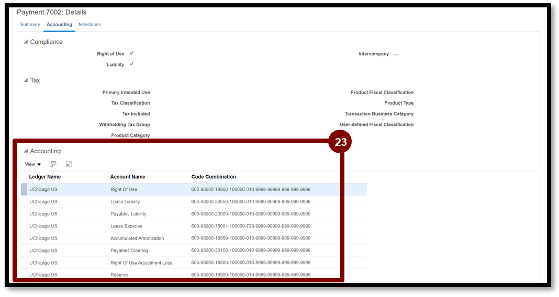Open the Milestones tab
The height and width of the screenshot is (297, 559).
(x=90, y=25)
